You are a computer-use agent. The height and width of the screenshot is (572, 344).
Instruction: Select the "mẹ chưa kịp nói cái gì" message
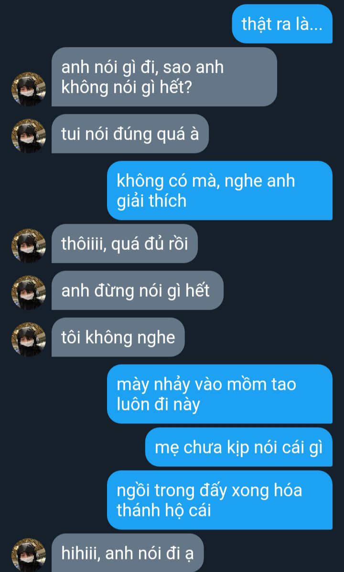point(239,447)
